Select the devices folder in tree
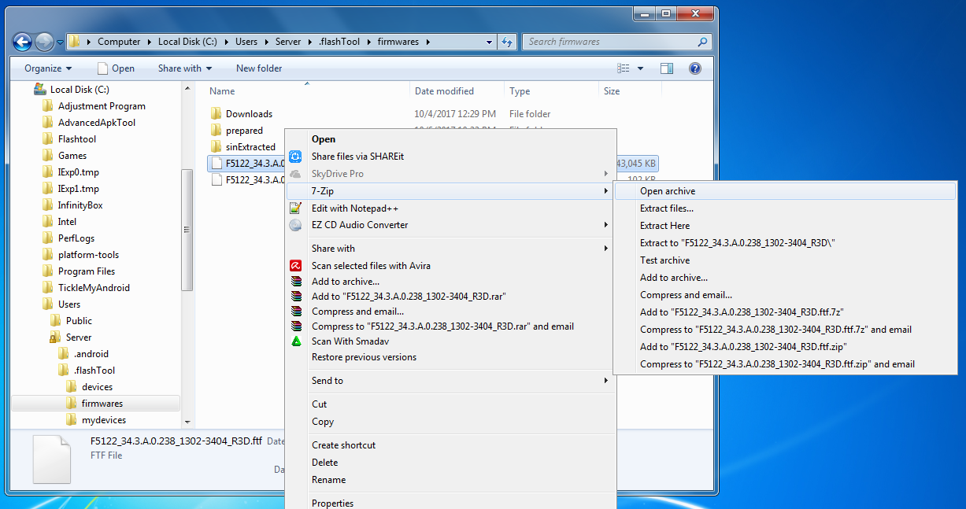Viewport: 966px width, 509px height. tap(97, 387)
